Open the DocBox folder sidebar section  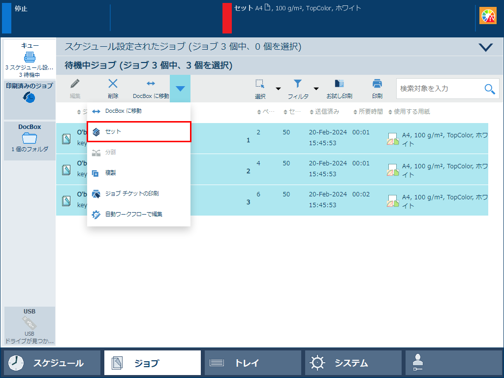click(x=30, y=140)
